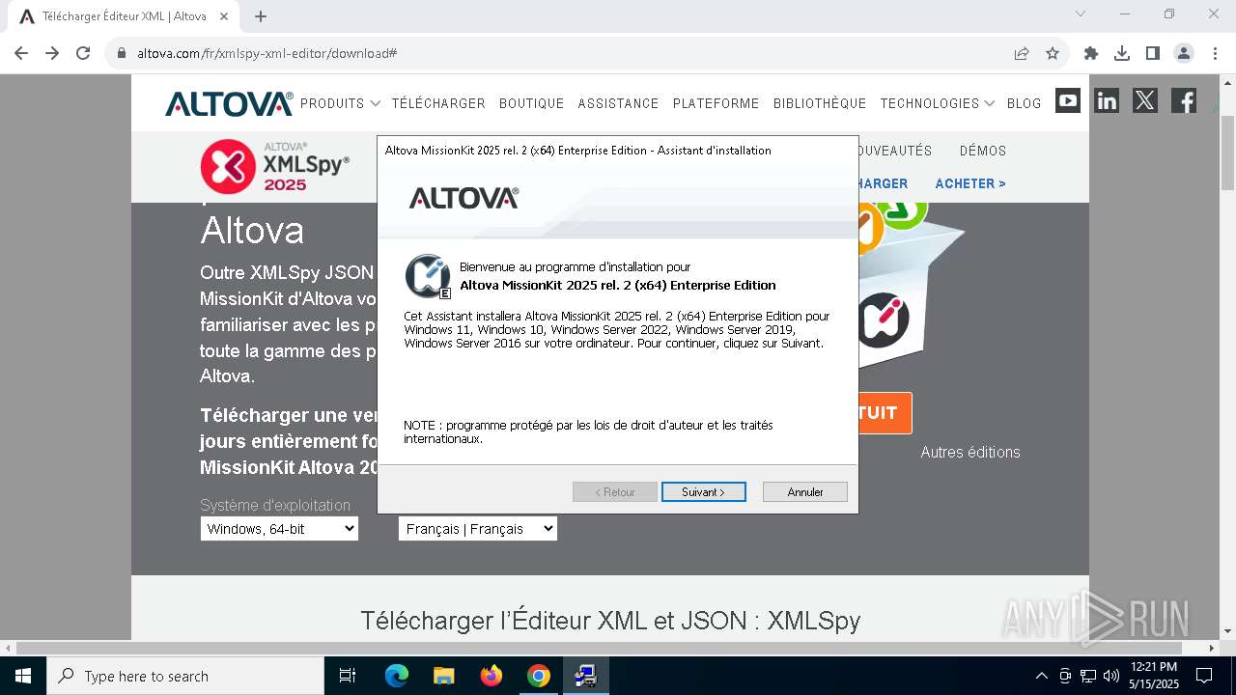1236x695 pixels.
Task: Click Suivant in the installer dialog
Action: (x=703, y=492)
